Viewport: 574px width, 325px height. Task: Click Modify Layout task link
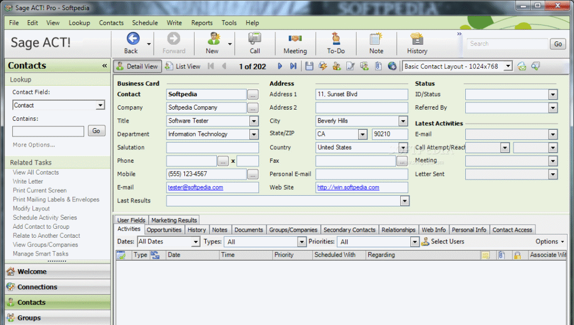pos(31,209)
